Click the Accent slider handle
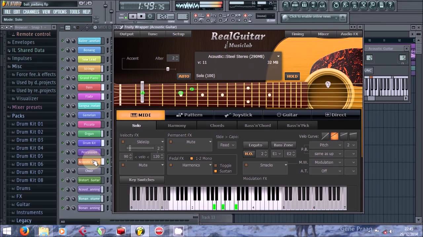Viewport: 423px width, 237px height. 168,69
